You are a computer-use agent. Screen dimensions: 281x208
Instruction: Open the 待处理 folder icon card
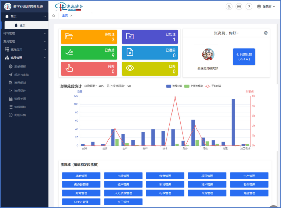89,37
